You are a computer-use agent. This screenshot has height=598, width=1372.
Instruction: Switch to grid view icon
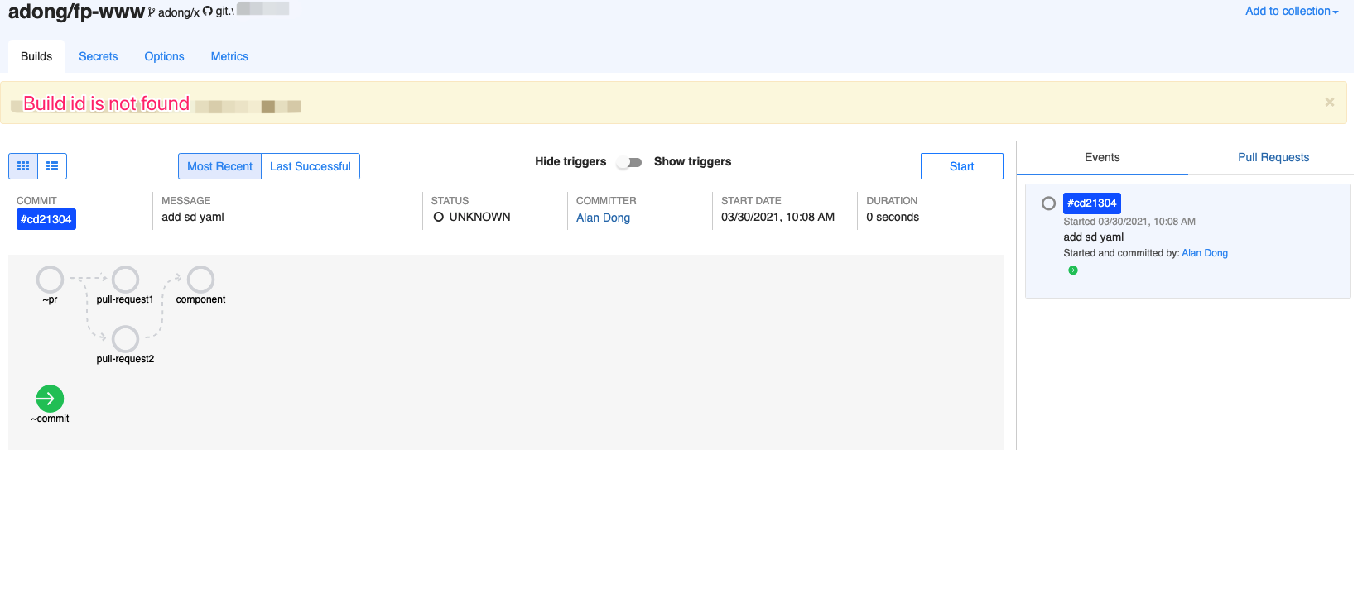click(x=23, y=166)
